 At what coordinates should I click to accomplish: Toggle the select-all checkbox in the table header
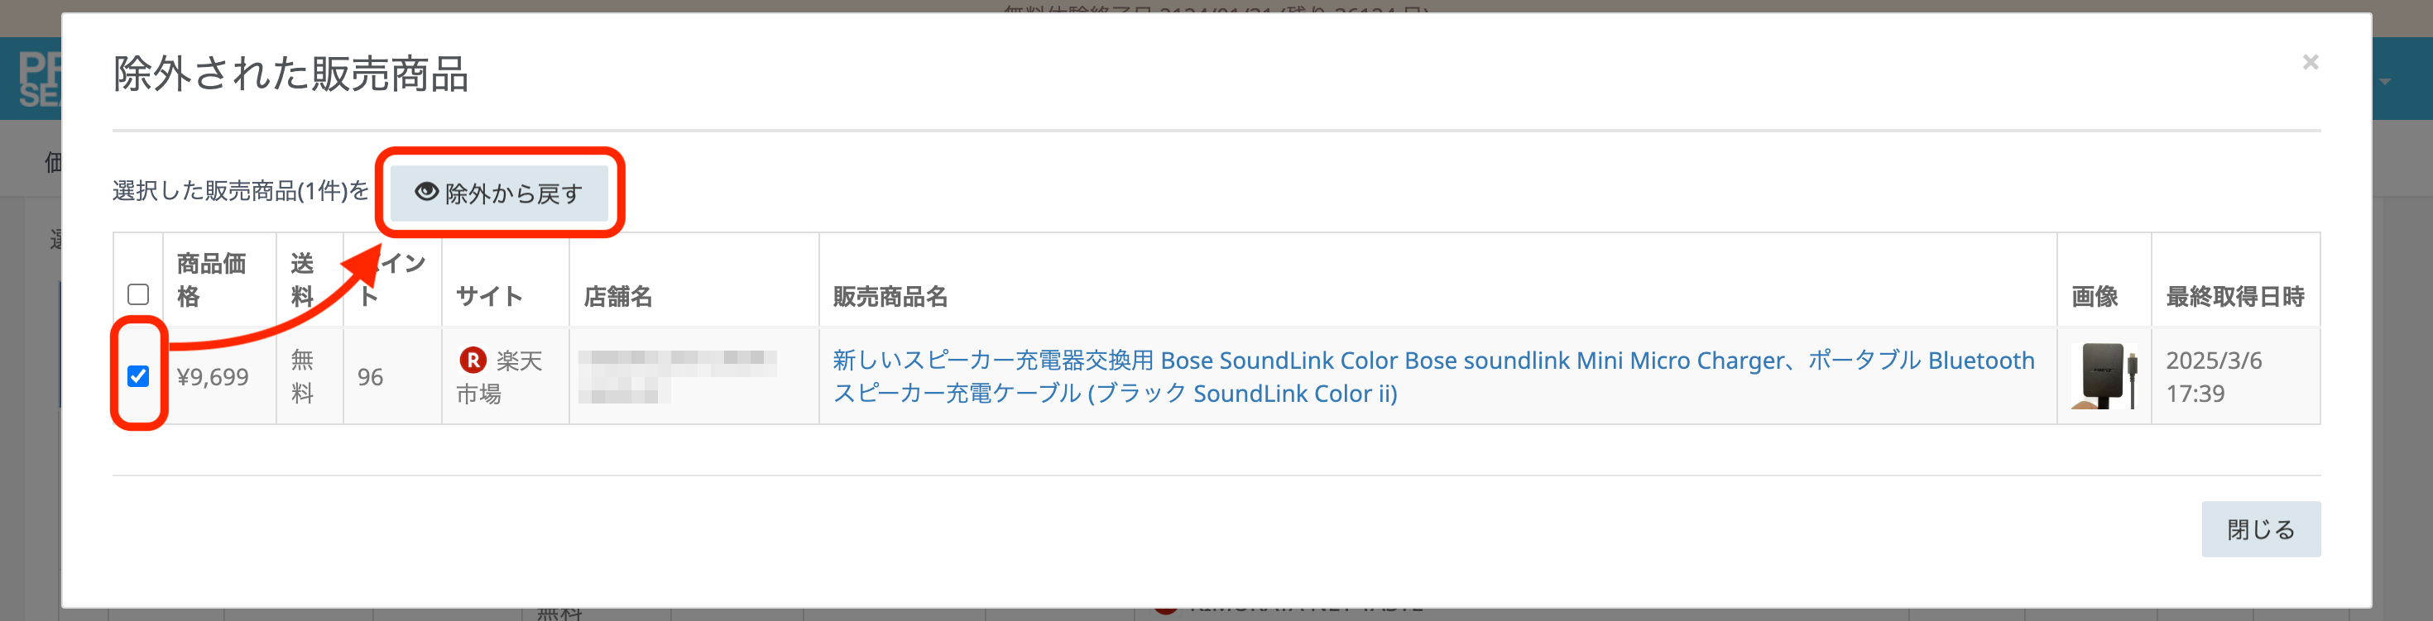(x=138, y=294)
